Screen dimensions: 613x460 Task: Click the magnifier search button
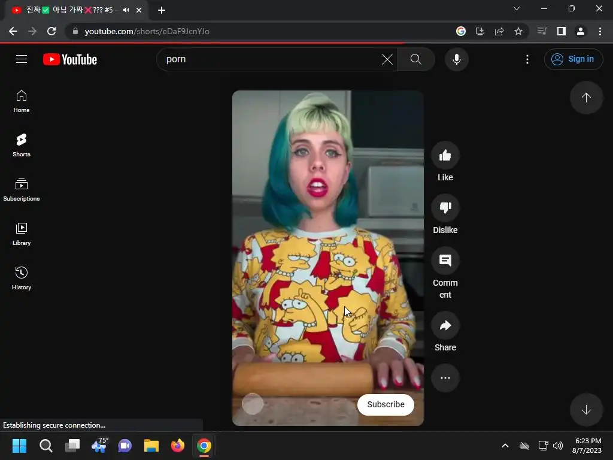pyautogui.click(x=416, y=59)
